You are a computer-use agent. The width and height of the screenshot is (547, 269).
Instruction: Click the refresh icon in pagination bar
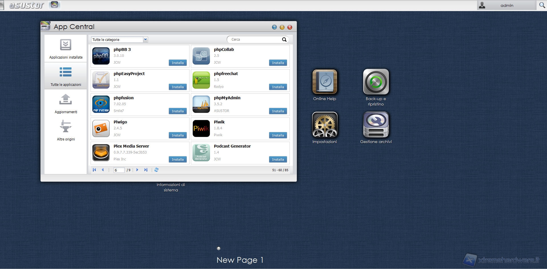156,170
